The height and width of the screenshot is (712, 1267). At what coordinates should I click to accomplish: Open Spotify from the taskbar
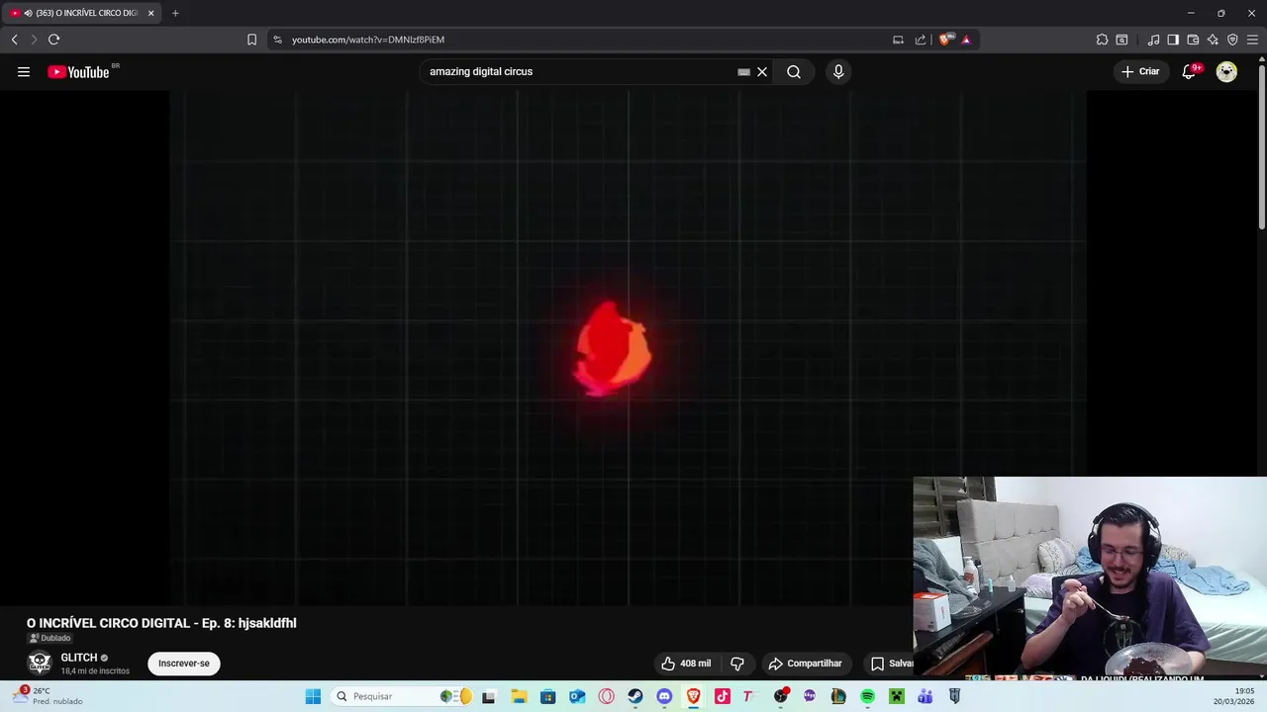867,696
